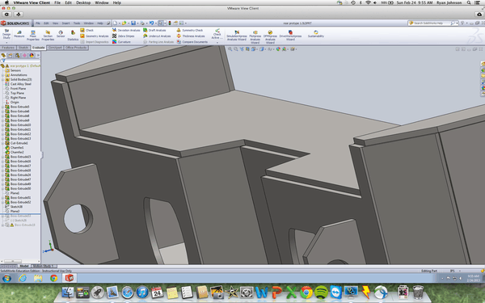Click the Curvature display icon
The height and width of the screenshot is (303, 485).
pos(115,42)
